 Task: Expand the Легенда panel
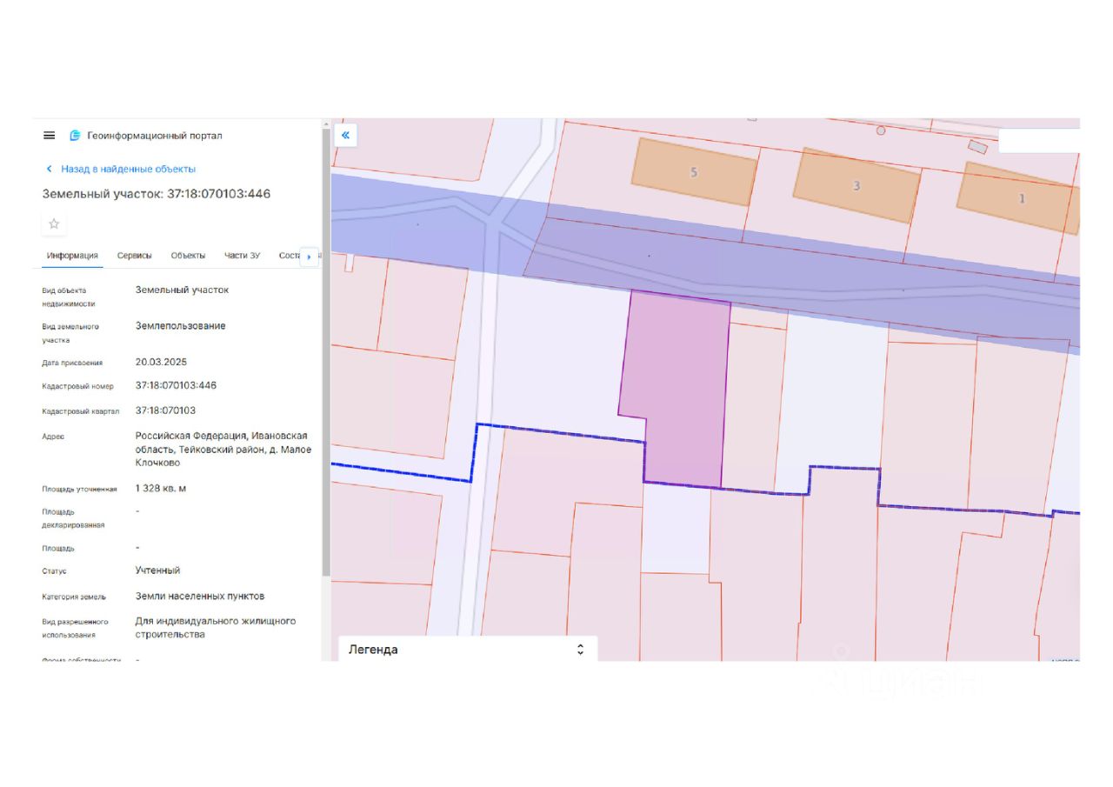[580, 650]
